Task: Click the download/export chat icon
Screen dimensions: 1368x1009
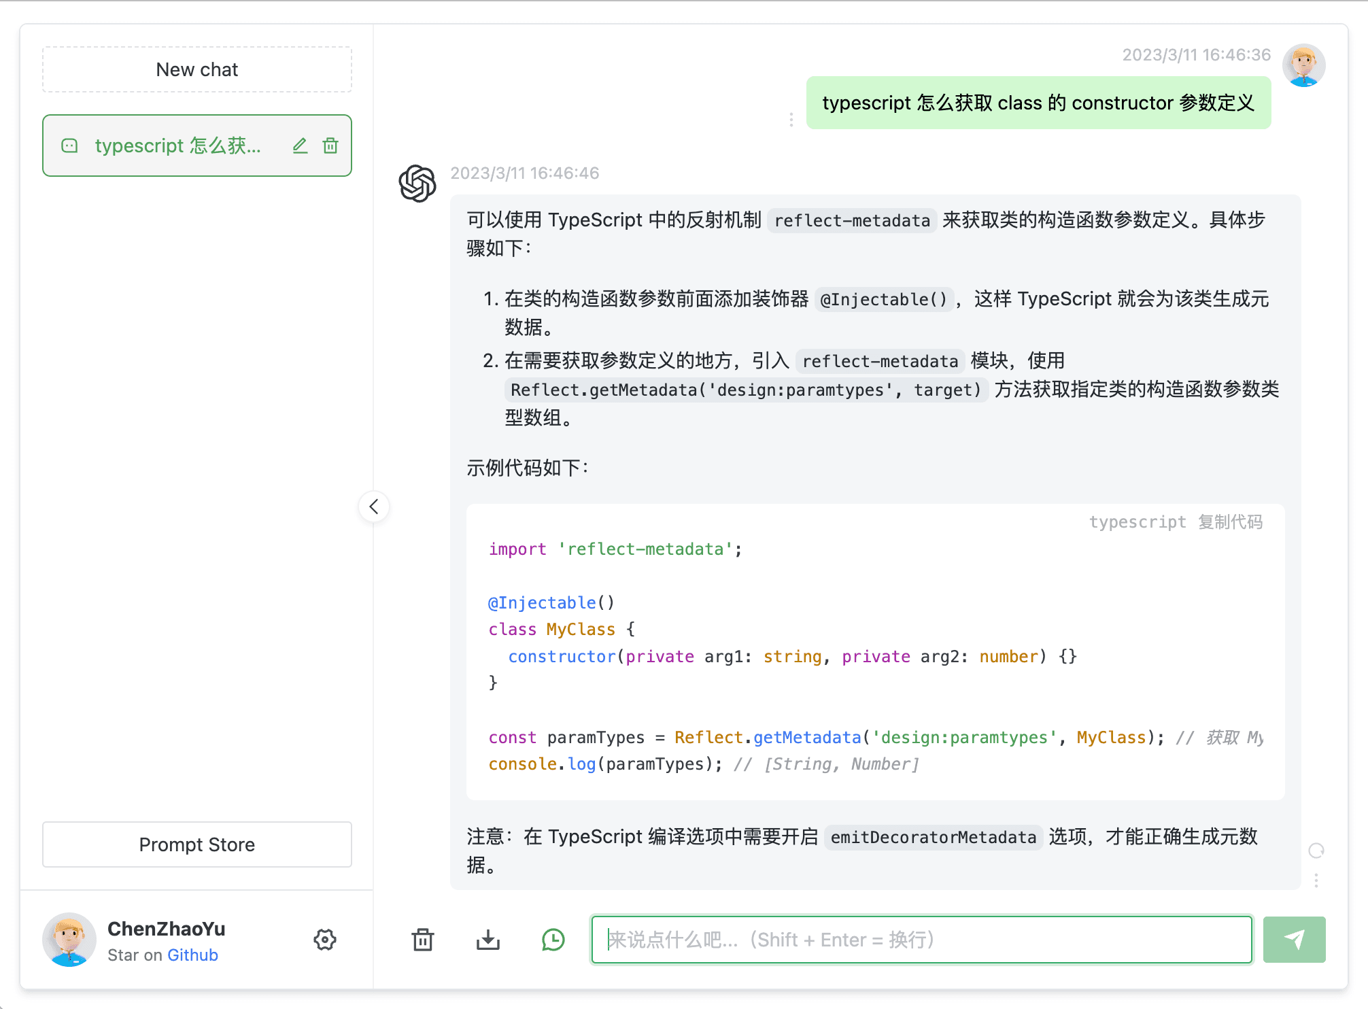Action: 486,939
